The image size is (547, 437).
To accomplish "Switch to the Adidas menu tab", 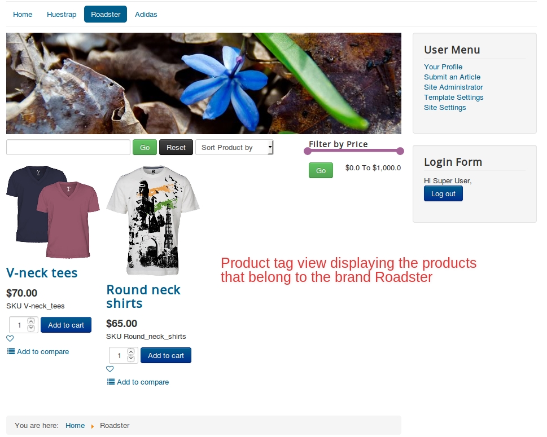I will click(x=146, y=15).
